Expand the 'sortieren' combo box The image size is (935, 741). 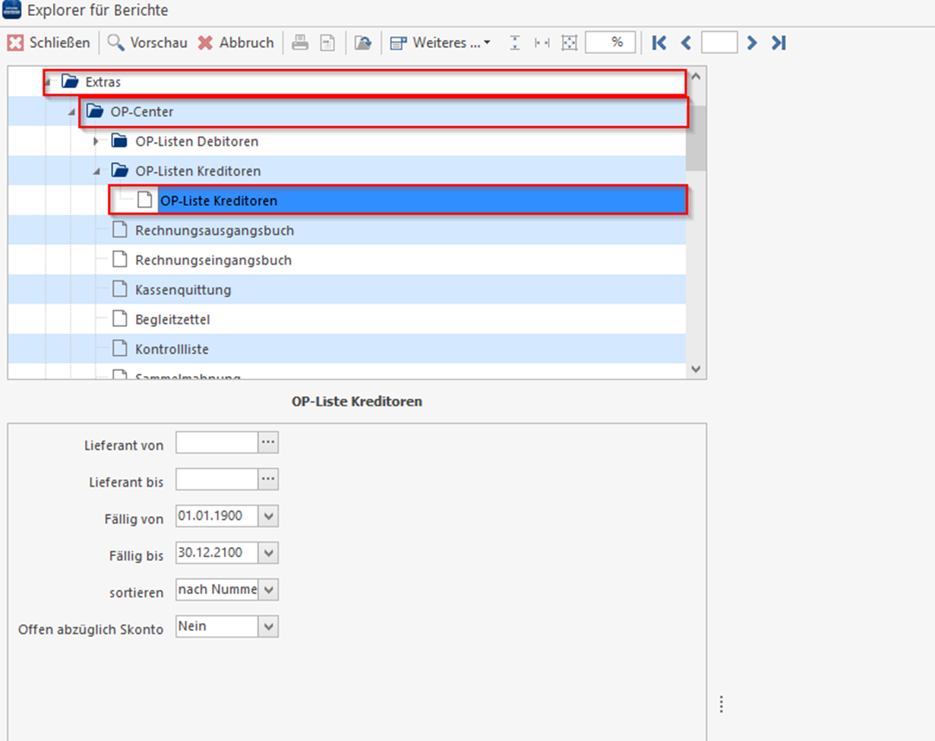pos(268,589)
